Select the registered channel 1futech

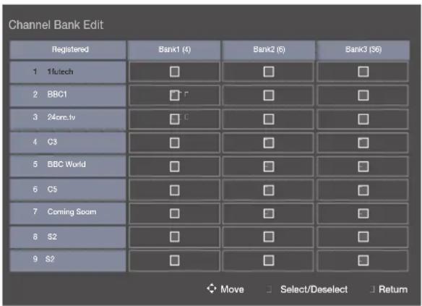point(68,72)
